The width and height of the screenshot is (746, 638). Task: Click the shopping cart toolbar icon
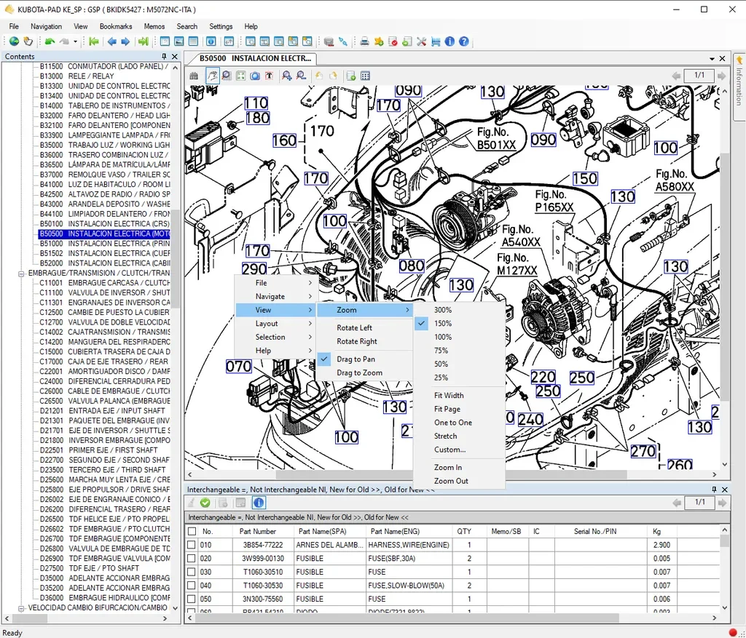coord(436,41)
